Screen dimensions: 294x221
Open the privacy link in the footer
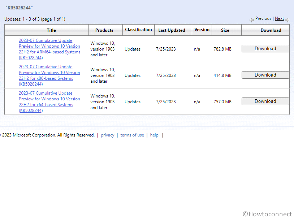point(107,135)
